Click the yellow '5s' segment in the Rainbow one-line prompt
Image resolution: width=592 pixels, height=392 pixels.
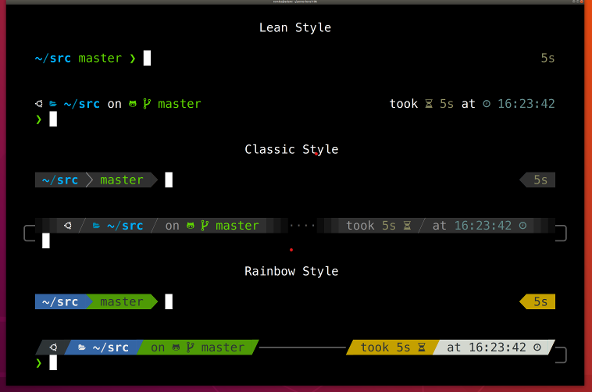[537, 301]
